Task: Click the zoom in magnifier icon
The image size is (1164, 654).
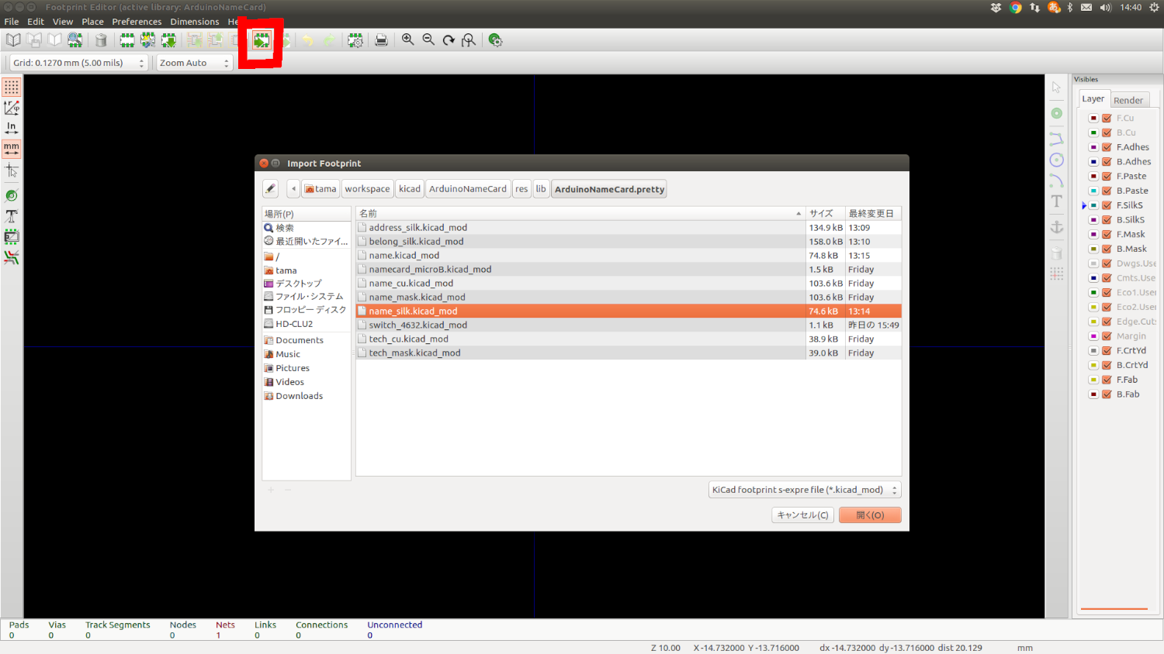Action: pos(407,40)
